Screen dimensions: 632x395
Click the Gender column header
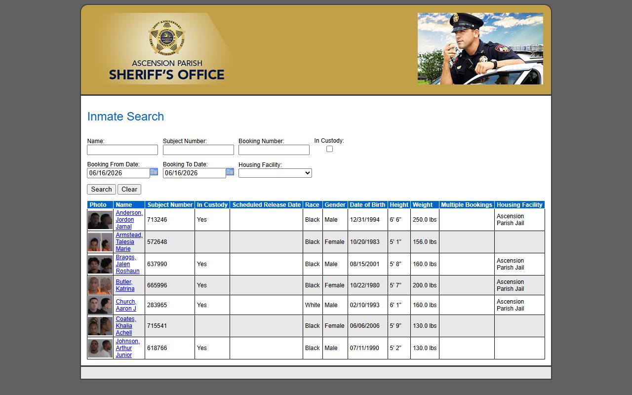pos(335,204)
